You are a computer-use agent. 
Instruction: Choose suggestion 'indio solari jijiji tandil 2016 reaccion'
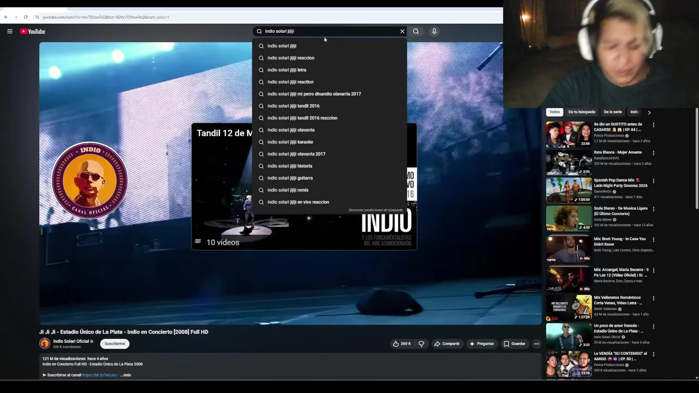point(330,118)
